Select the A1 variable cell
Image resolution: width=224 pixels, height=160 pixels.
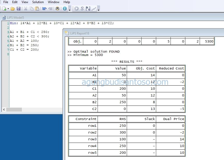tap(83, 75)
